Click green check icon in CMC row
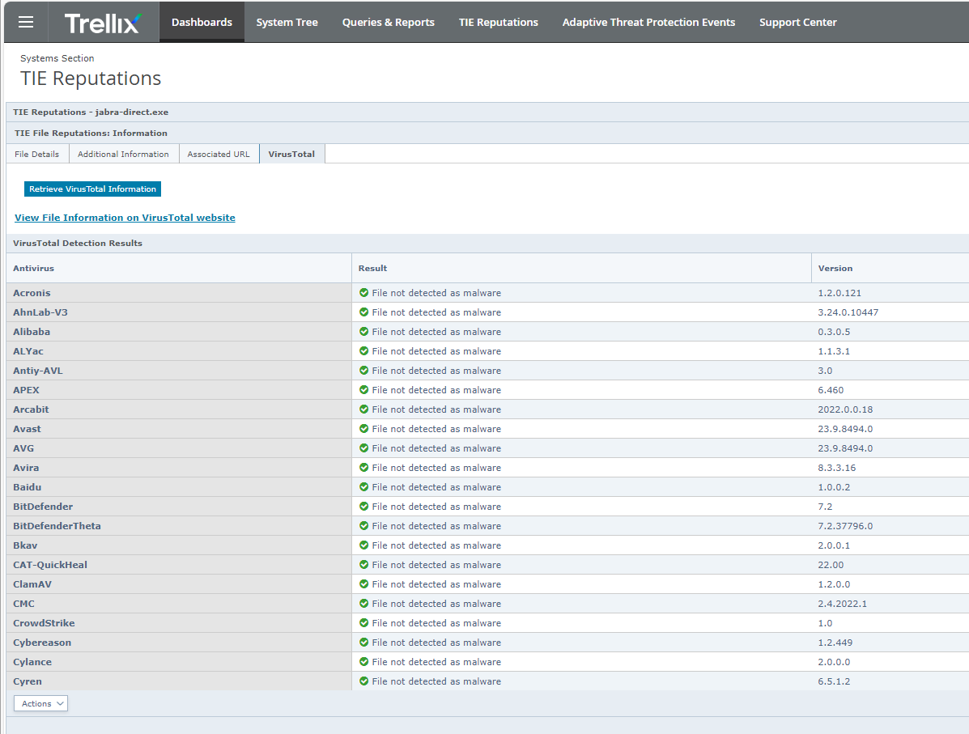 coord(364,604)
